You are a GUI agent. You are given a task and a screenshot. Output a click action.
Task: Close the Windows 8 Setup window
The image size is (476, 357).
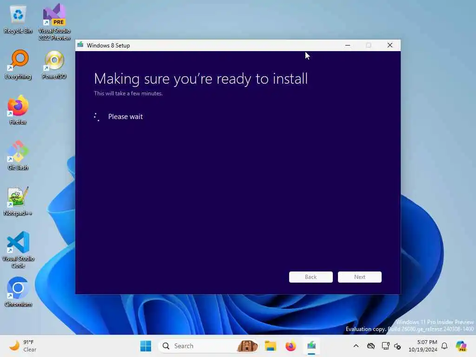[390, 45]
